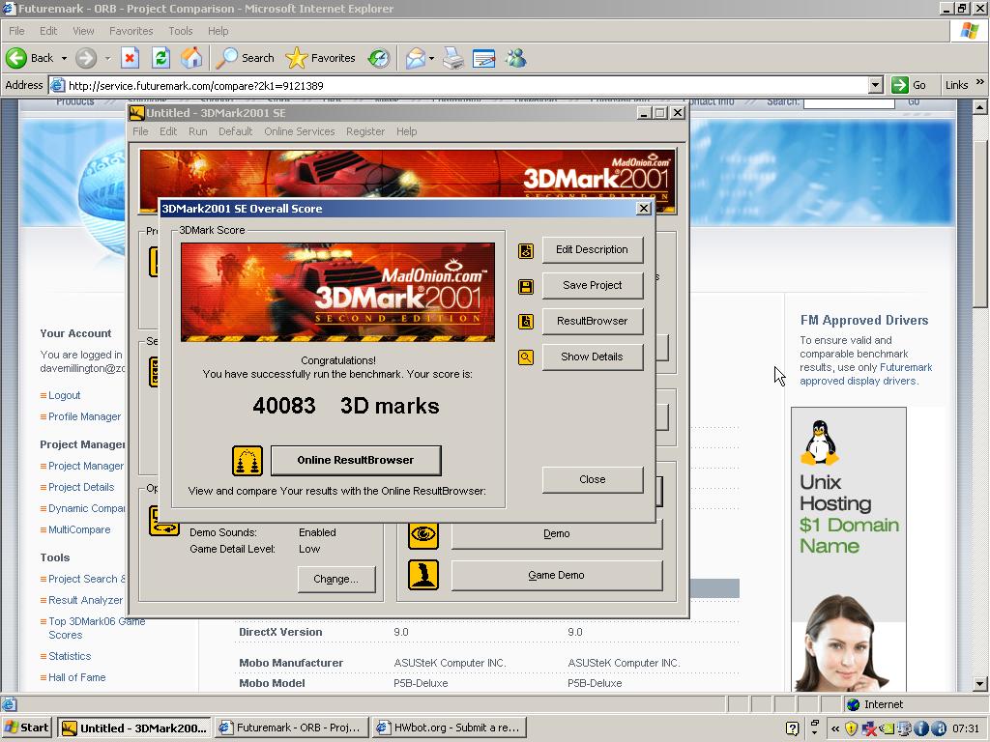Click the ResultBrowser icon beside its button

click(525, 322)
